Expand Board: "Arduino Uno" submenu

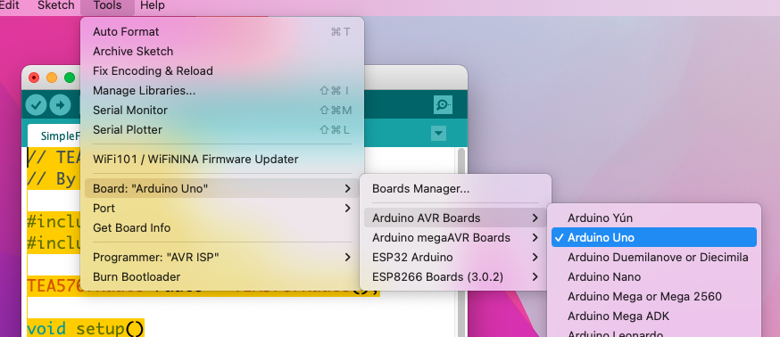tap(222, 188)
